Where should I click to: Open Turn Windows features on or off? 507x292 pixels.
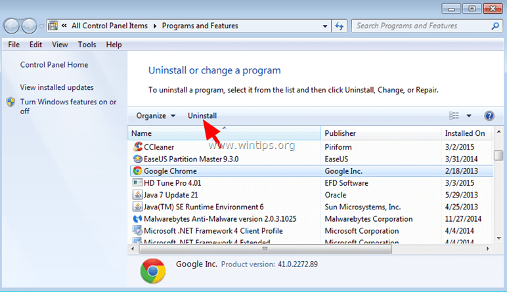tap(68, 106)
